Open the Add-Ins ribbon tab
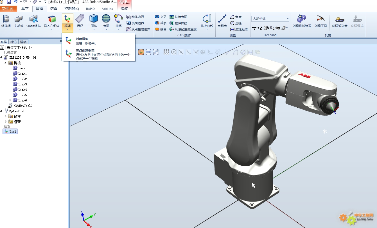The height and width of the screenshot is (228, 377). (107, 8)
